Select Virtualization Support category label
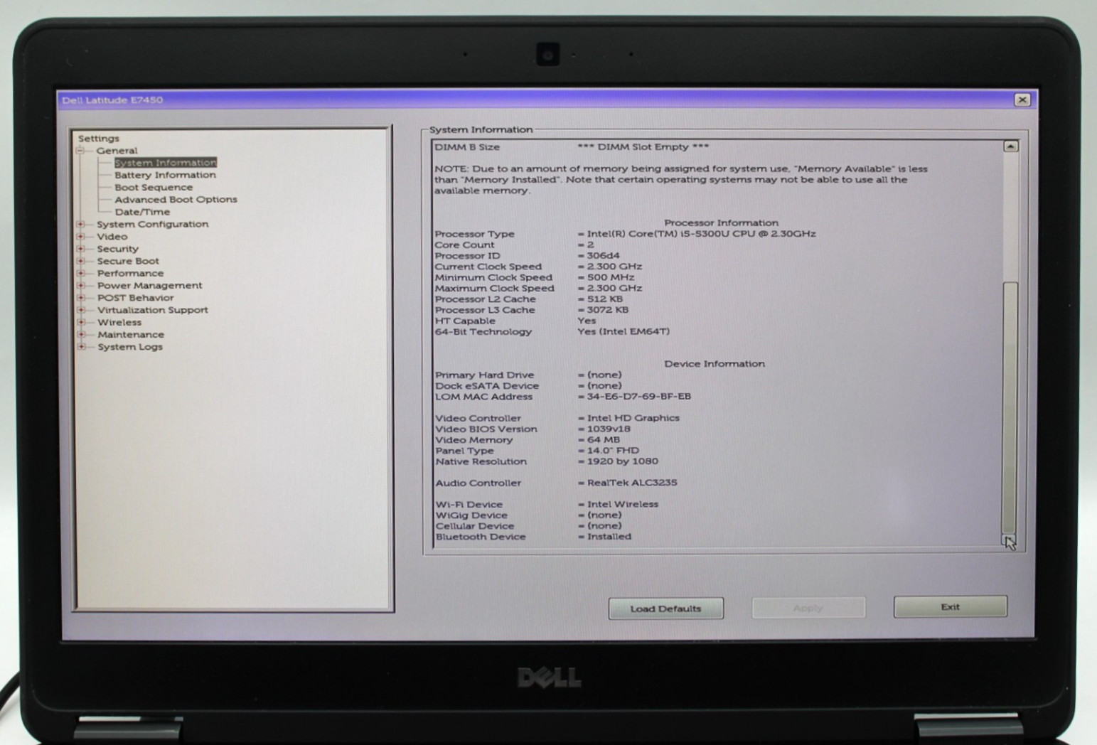Screen dimensions: 1097x745 153,310
